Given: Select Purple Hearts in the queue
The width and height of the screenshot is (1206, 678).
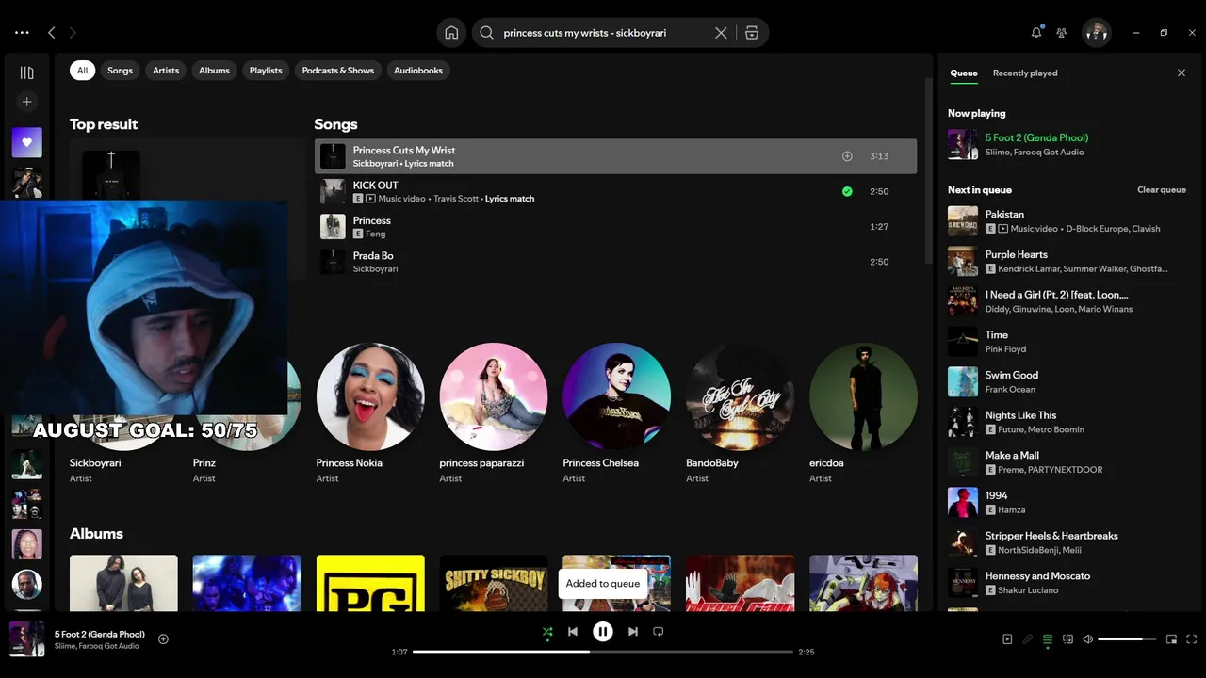Looking at the screenshot, I should point(1067,262).
